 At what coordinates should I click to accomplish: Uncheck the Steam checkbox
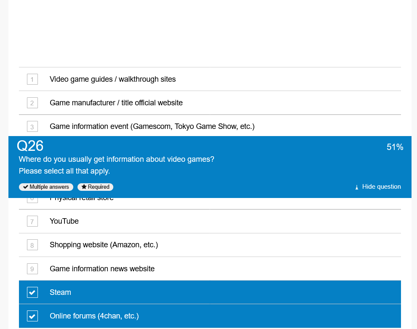pos(32,292)
